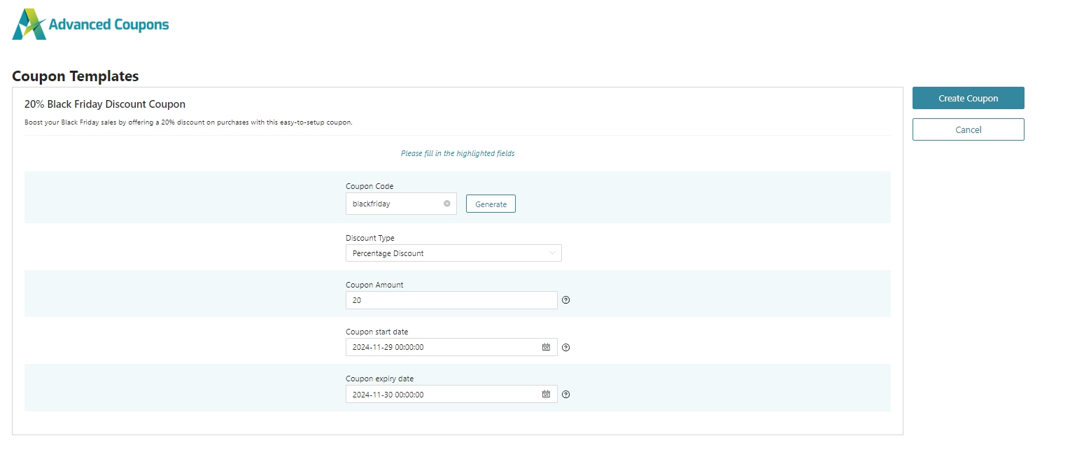Viewport: 1091px width, 459px height.
Task: Open the expiry date calendar picker
Action: click(547, 394)
